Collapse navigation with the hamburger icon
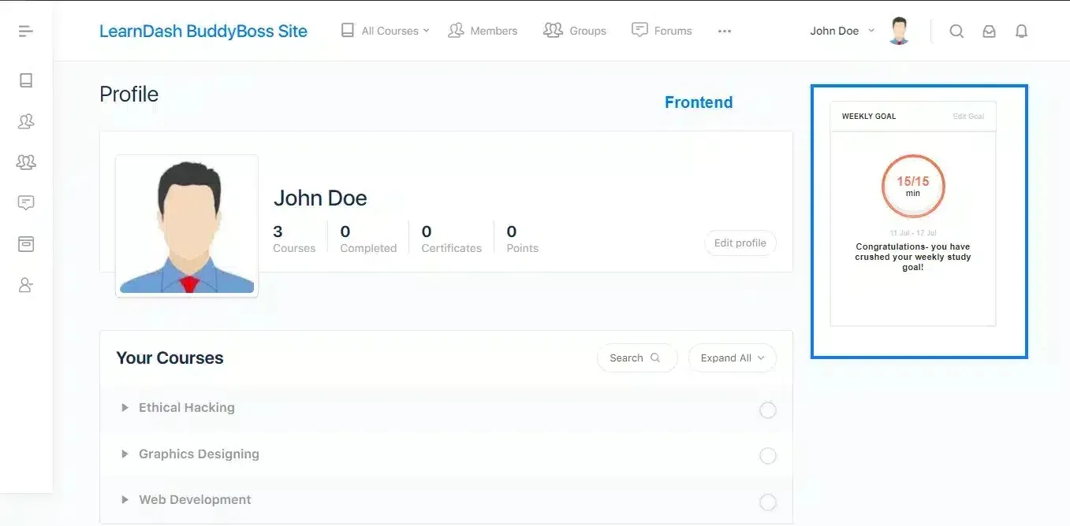This screenshot has width=1070, height=526. click(25, 30)
